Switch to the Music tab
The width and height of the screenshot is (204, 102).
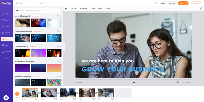[5, 46]
